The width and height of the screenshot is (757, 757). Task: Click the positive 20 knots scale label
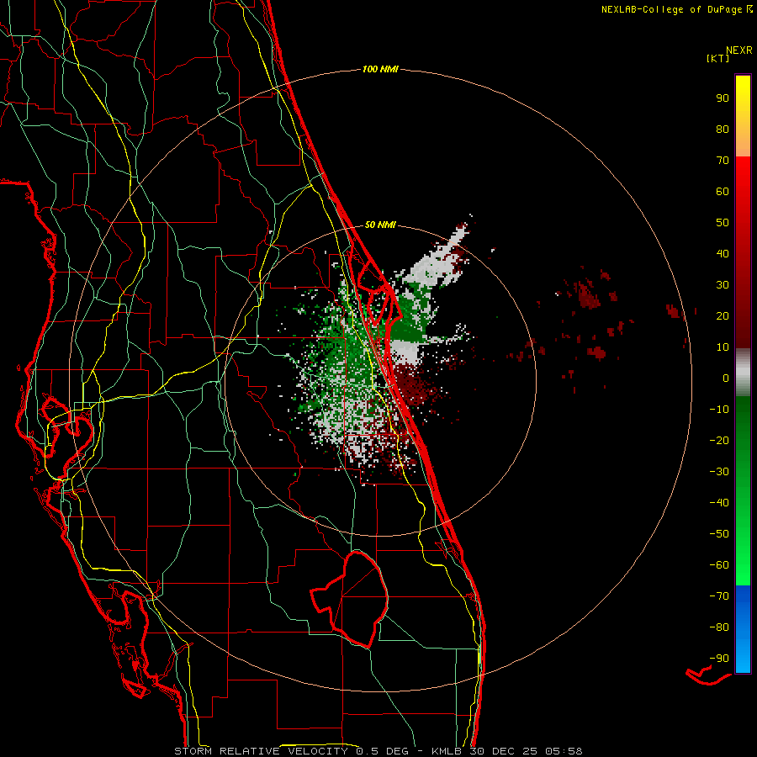click(723, 315)
